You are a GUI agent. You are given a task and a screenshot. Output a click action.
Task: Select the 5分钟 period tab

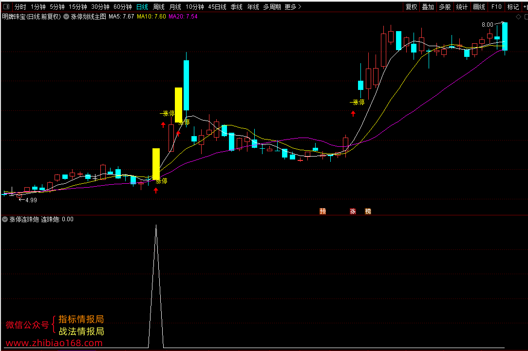57,7
